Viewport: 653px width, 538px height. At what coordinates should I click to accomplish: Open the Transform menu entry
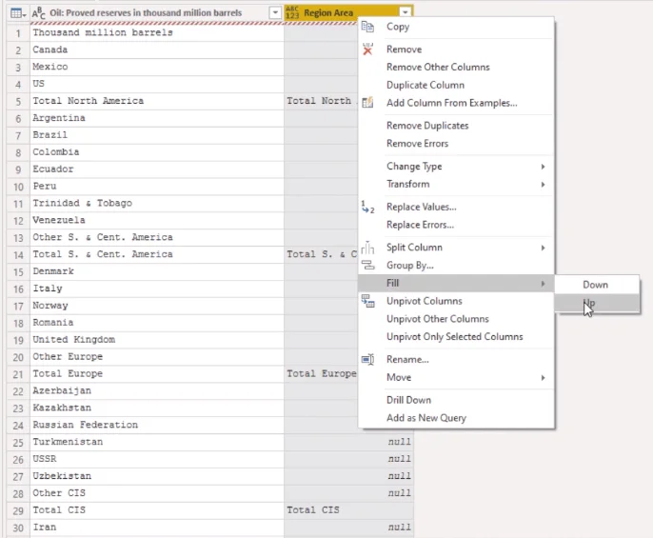pyautogui.click(x=456, y=184)
